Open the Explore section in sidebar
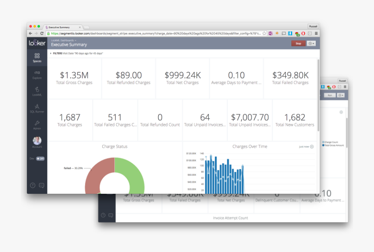 (x=37, y=74)
